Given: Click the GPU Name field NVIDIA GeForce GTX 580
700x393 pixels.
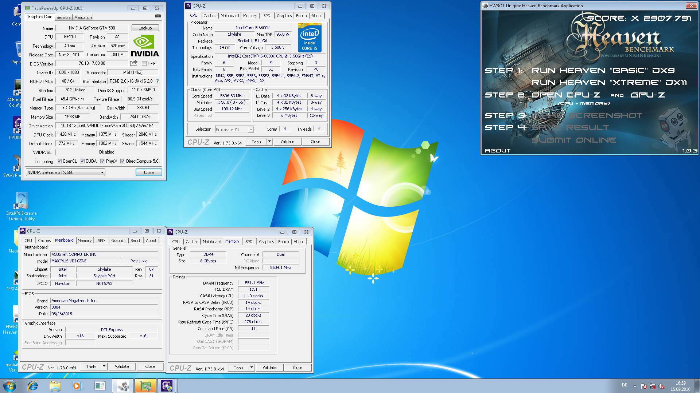Looking at the screenshot, I should tap(92, 28).
